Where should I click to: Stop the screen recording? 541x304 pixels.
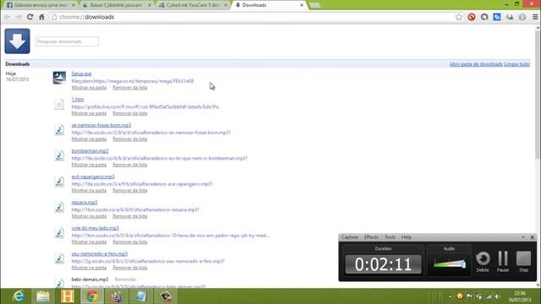[x=523, y=262]
